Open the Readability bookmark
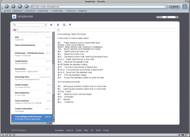This screenshot has height=137, width=190. pyautogui.click(x=82, y=11)
